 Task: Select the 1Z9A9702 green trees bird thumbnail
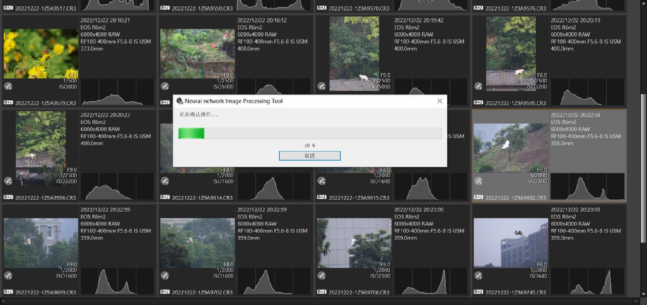point(197,243)
